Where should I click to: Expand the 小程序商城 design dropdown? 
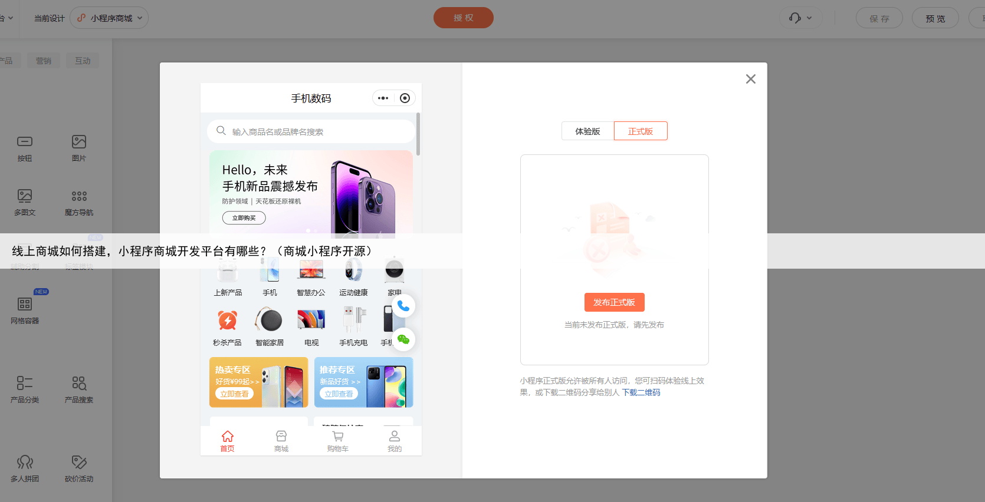(x=110, y=18)
